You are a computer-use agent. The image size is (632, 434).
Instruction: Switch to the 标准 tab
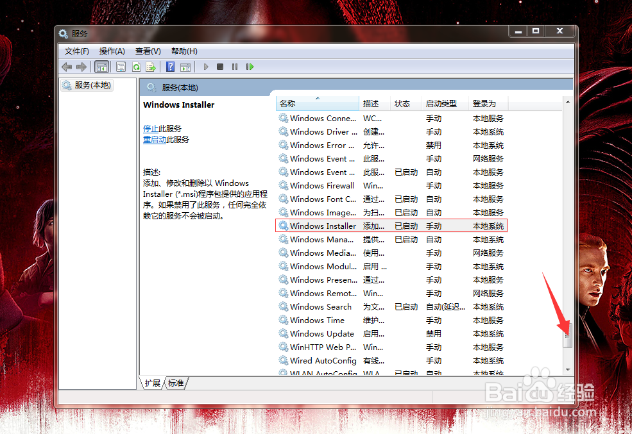[176, 383]
